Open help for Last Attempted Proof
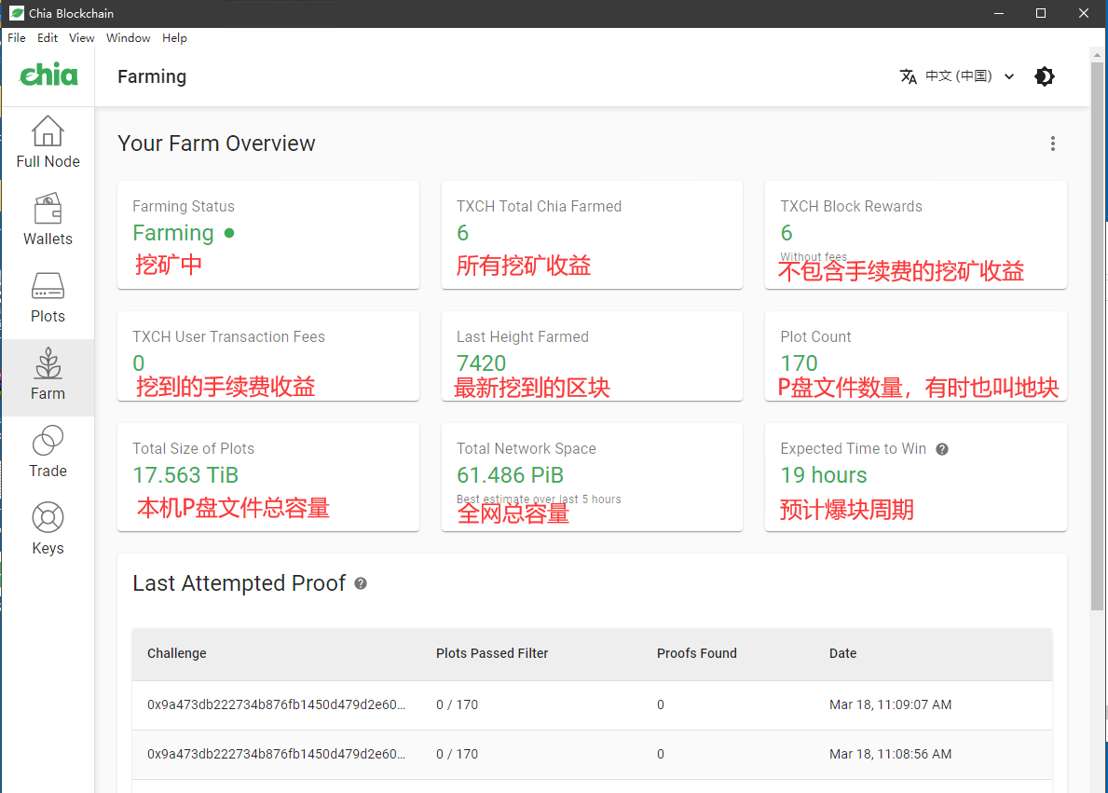 (361, 583)
